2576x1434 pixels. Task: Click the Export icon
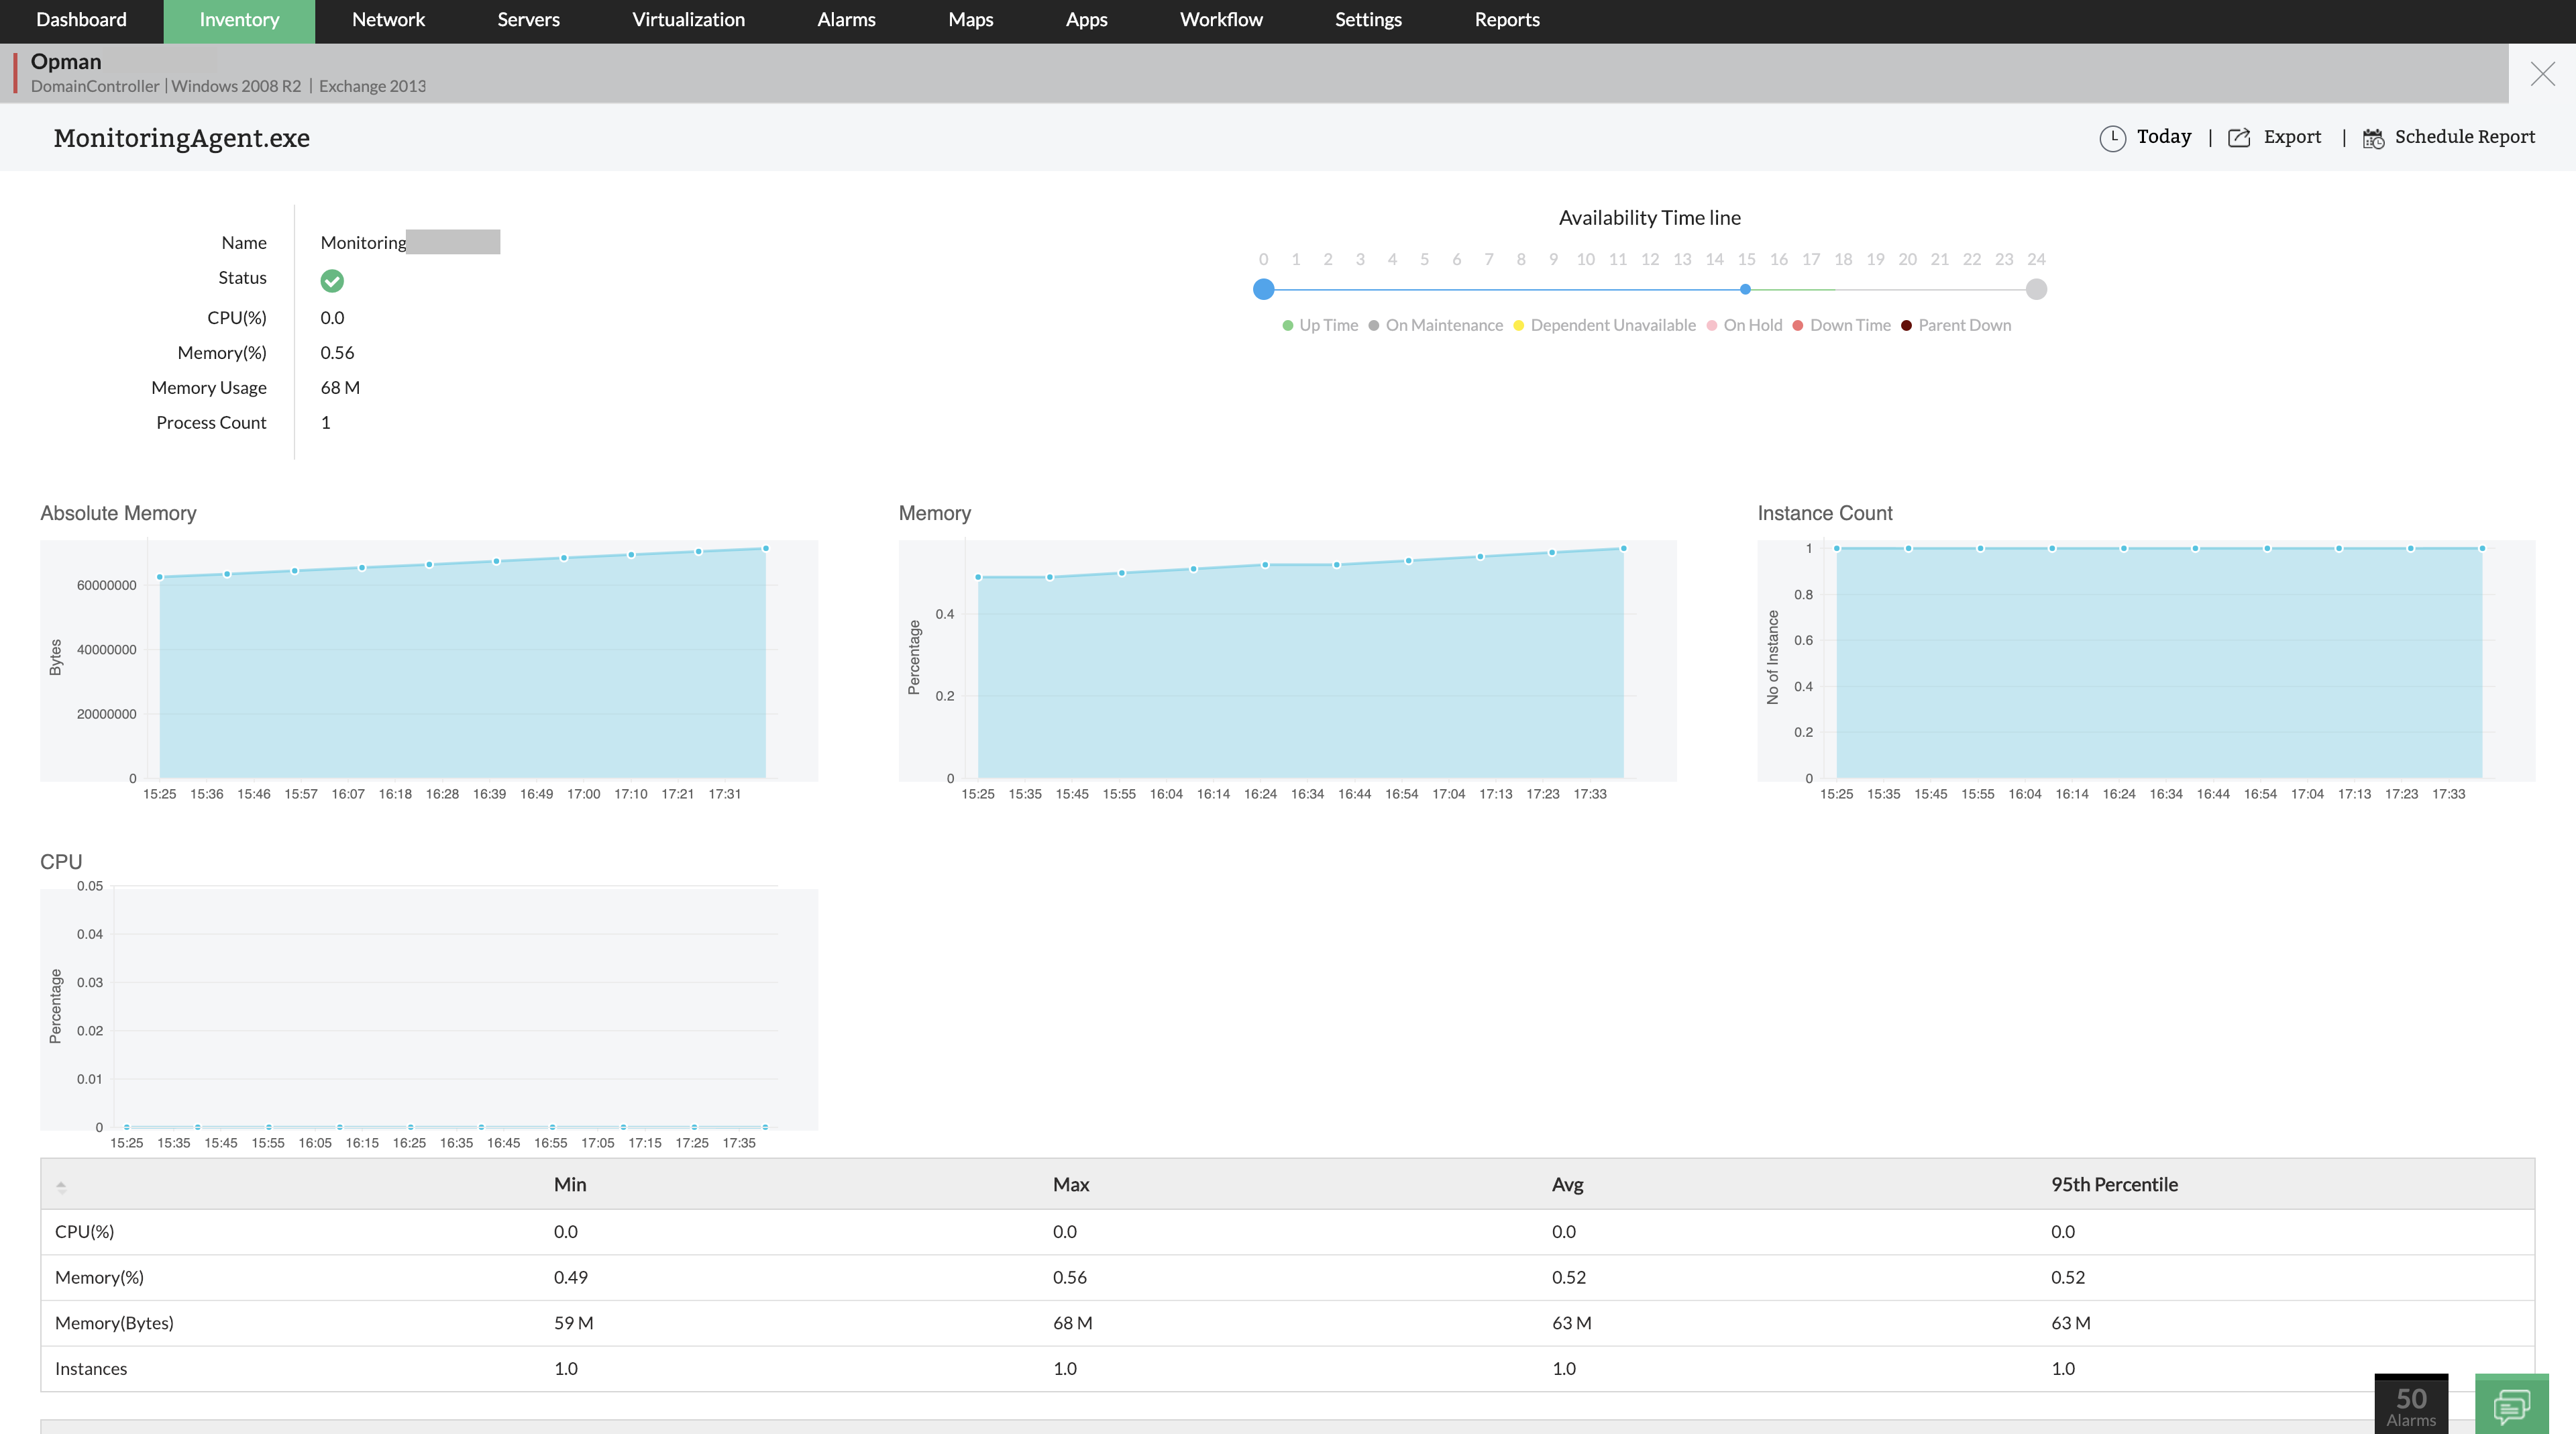(2239, 138)
